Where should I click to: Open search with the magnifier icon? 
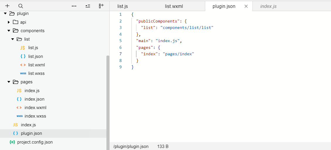pos(21,6)
